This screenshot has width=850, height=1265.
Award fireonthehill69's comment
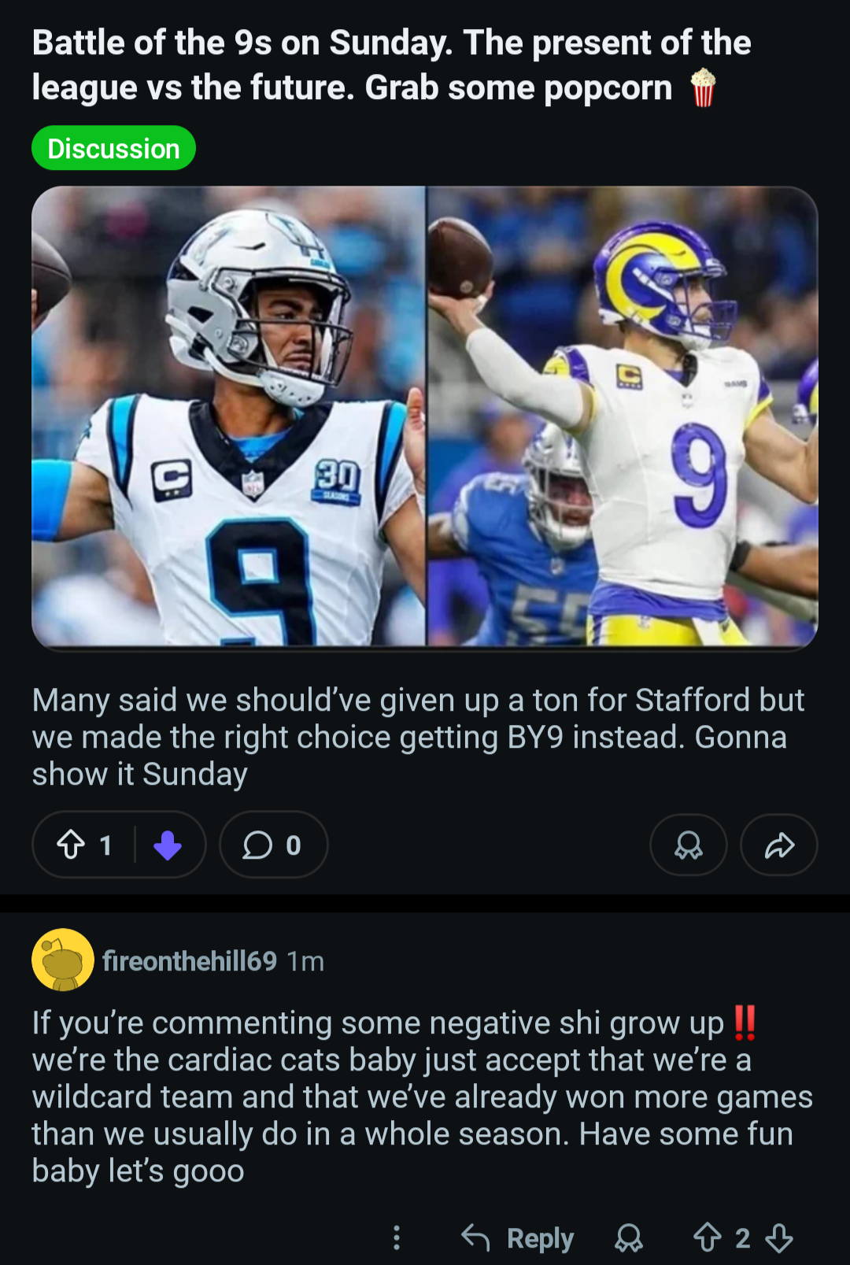(628, 1237)
